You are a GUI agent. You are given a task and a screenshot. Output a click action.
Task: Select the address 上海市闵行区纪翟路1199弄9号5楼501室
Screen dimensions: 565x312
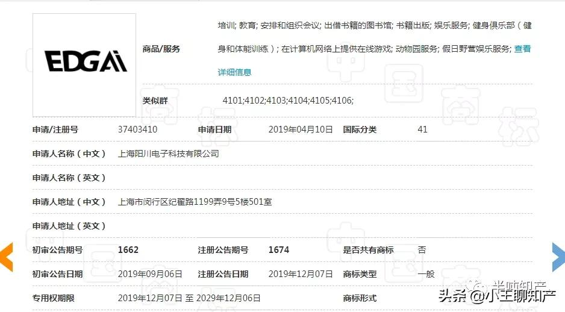[x=195, y=202]
